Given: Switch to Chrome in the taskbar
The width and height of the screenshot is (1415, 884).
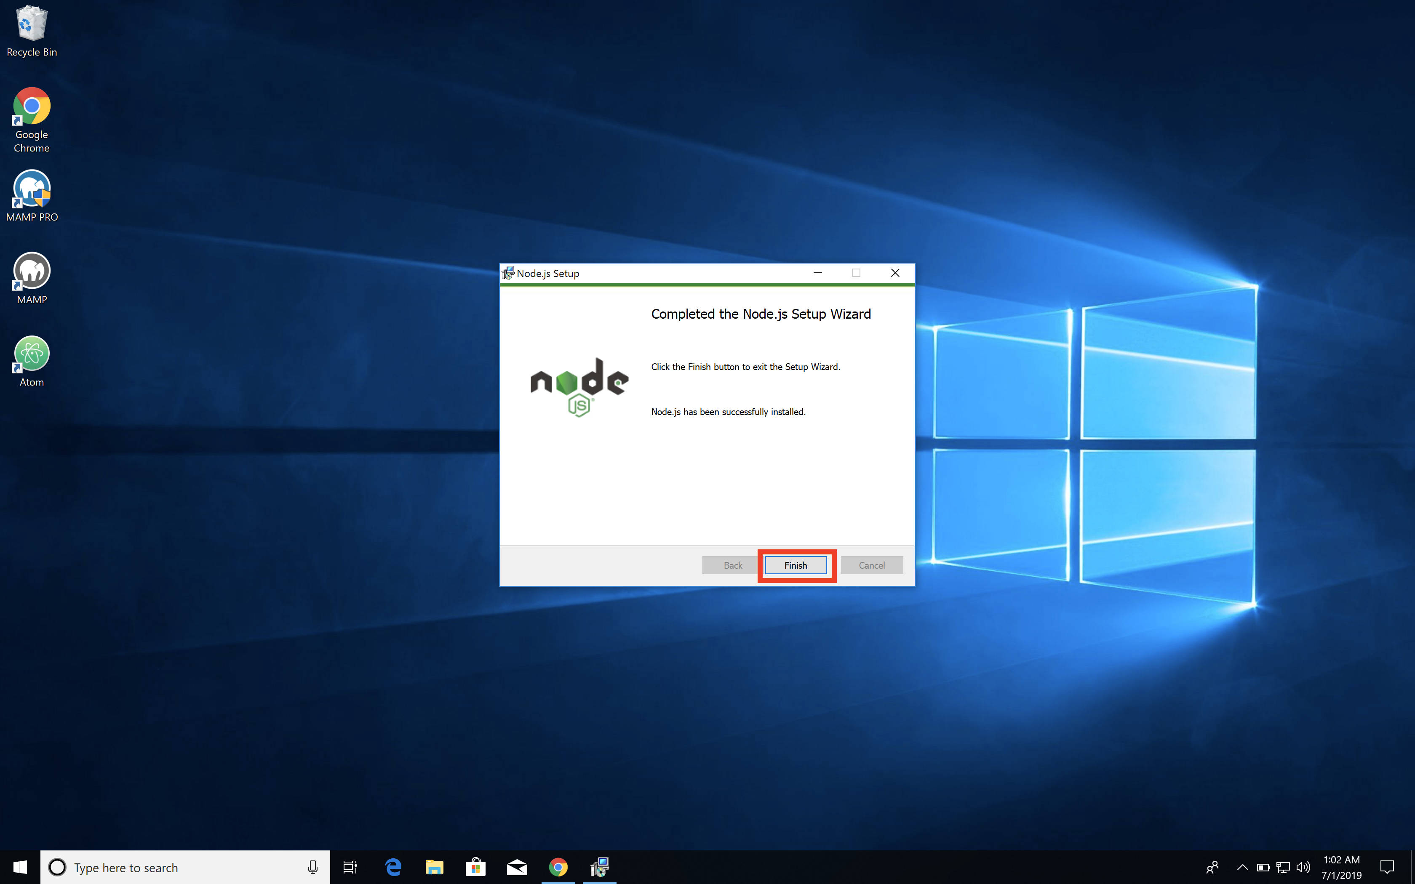Looking at the screenshot, I should 558,867.
